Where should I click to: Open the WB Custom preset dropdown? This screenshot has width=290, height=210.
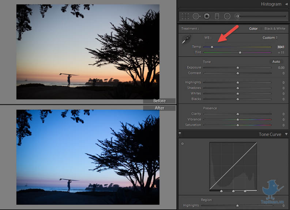pos(270,38)
